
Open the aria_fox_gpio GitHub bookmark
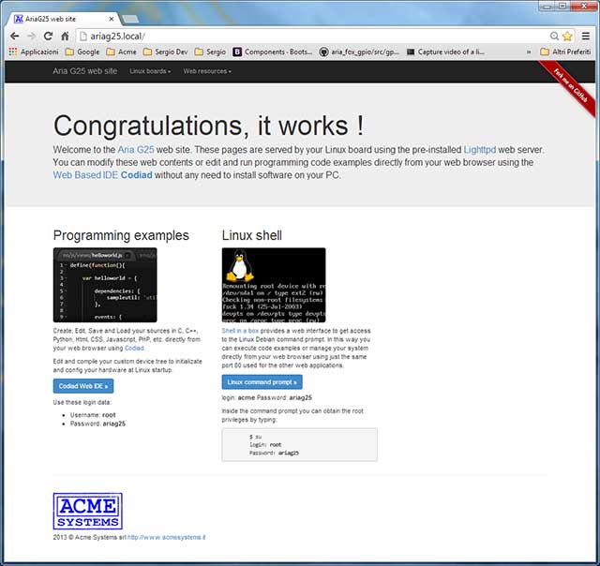click(359, 52)
